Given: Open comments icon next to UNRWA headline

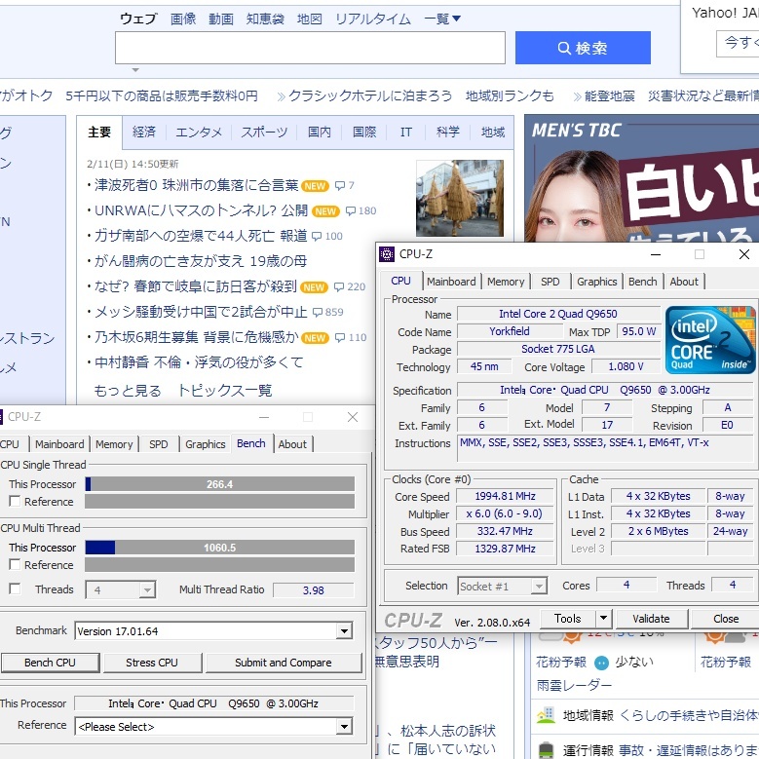Looking at the screenshot, I should (x=351, y=211).
